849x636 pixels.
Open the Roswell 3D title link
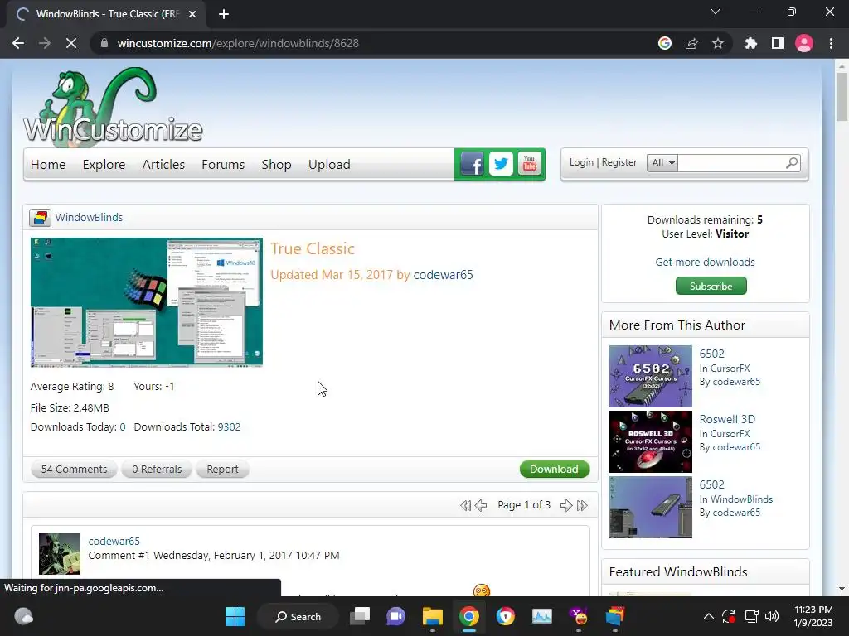click(x=727, y=419)
